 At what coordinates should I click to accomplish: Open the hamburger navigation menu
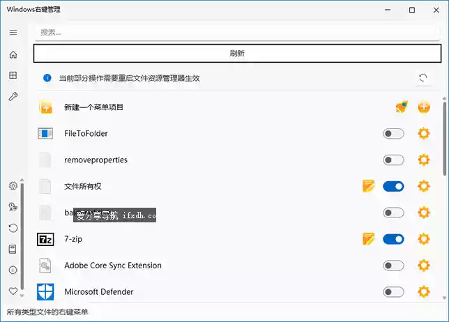[13, 32]
